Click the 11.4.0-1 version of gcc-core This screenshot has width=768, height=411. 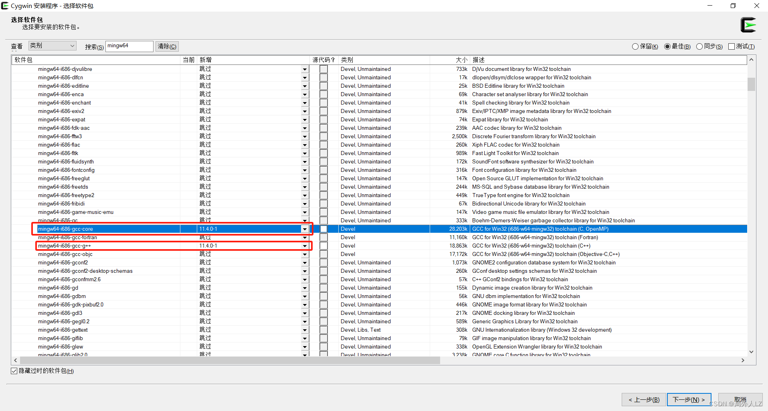208,229
